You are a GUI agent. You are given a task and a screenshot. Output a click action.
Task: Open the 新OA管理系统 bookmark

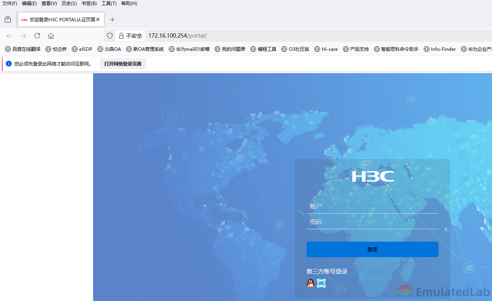(x=145, y=49)
